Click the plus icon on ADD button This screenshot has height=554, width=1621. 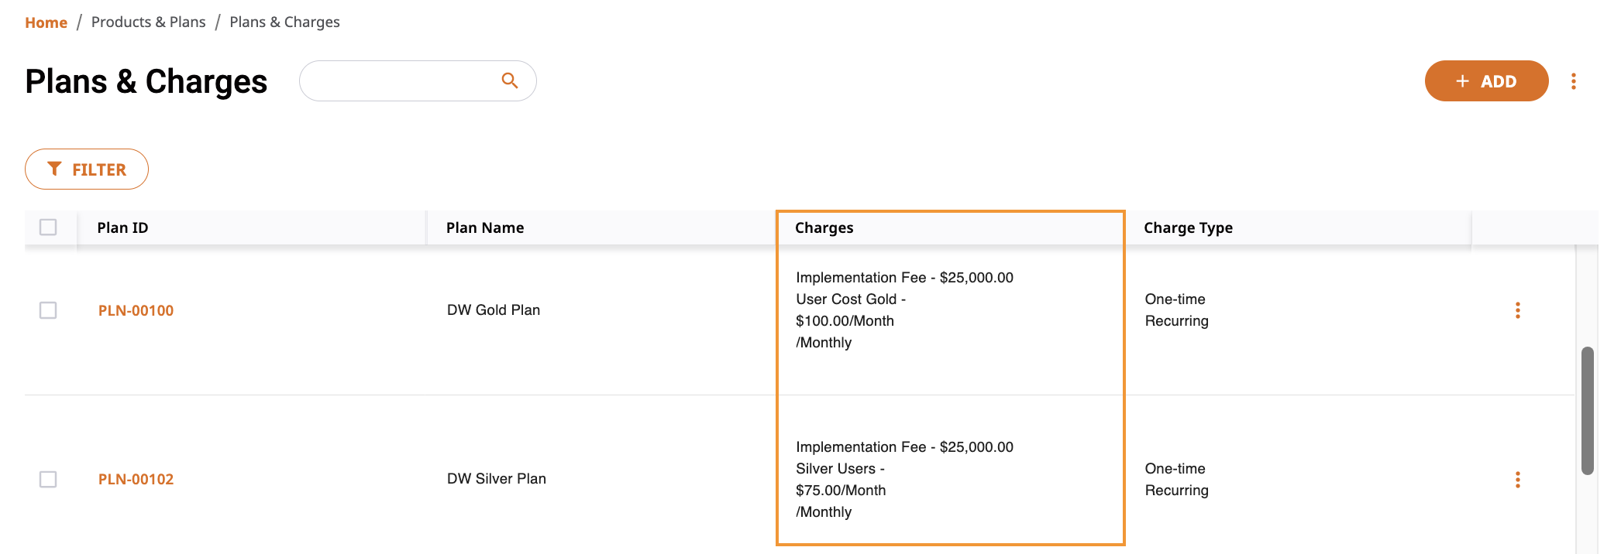(1462, 81)
